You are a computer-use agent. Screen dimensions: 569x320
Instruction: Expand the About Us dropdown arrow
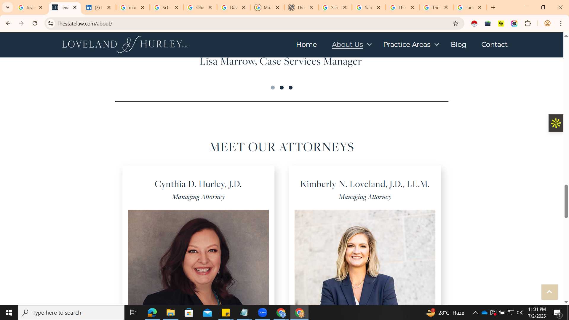point(369,44)
